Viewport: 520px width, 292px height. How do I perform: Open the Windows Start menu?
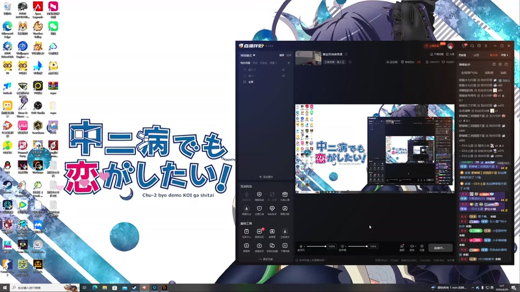coord(5,287)
